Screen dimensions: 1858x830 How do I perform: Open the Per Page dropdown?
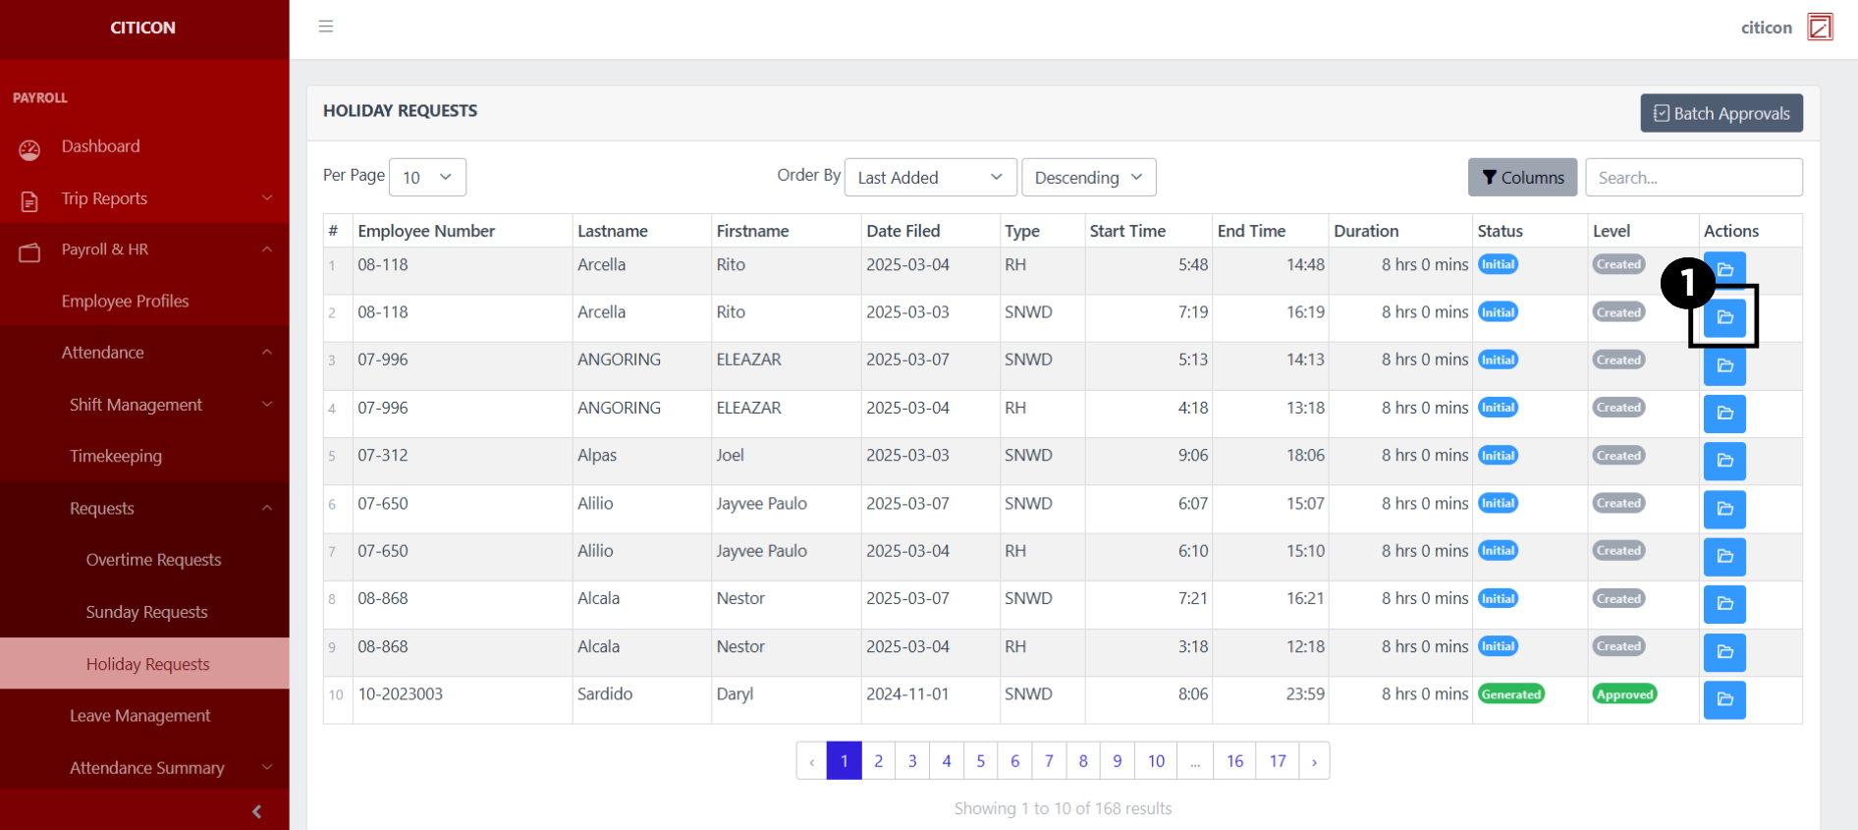pyautogui.click(x=427, y=178)
